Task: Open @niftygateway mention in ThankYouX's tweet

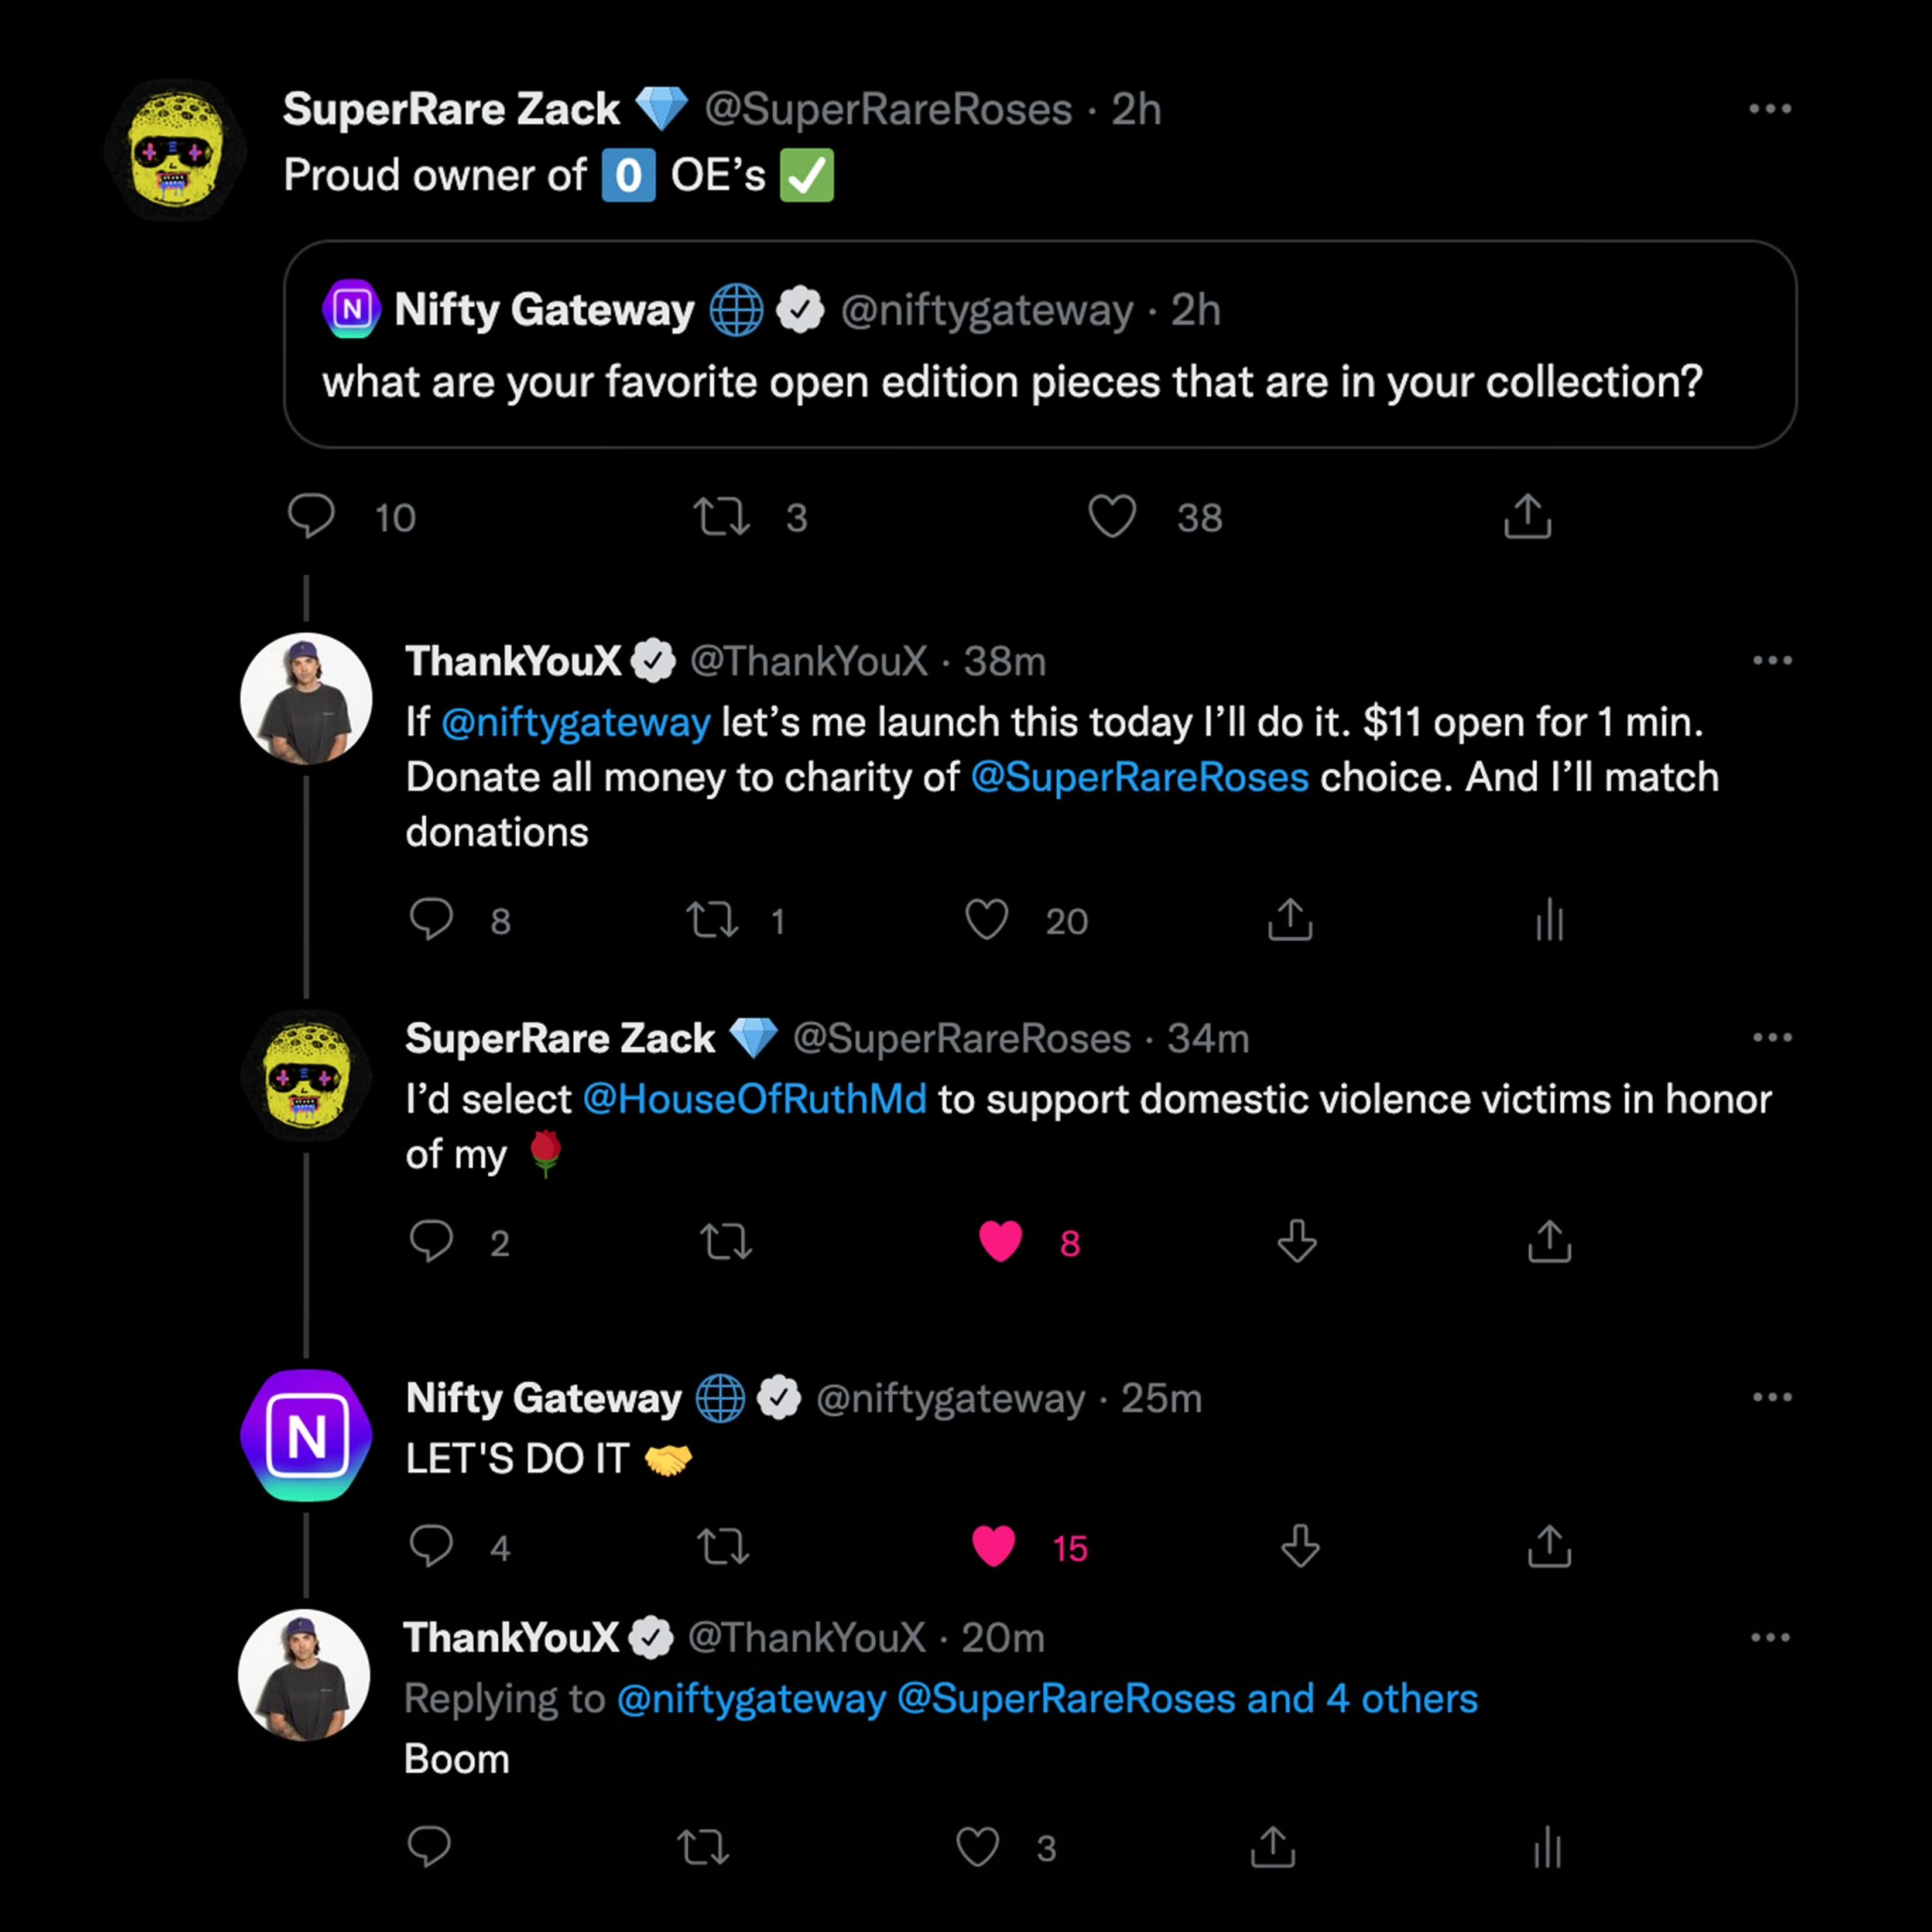Action: [x=575, y=722]
